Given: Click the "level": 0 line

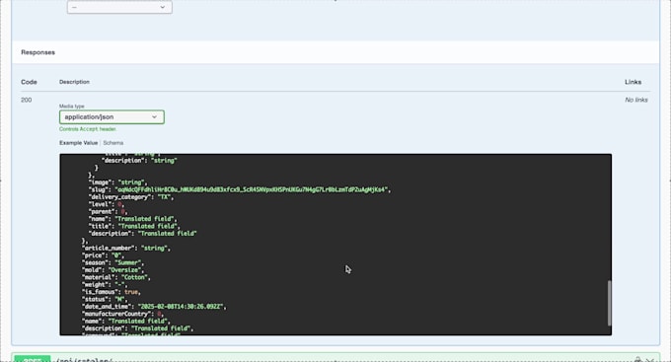Looking at the screenshot, I should (107, 204).
